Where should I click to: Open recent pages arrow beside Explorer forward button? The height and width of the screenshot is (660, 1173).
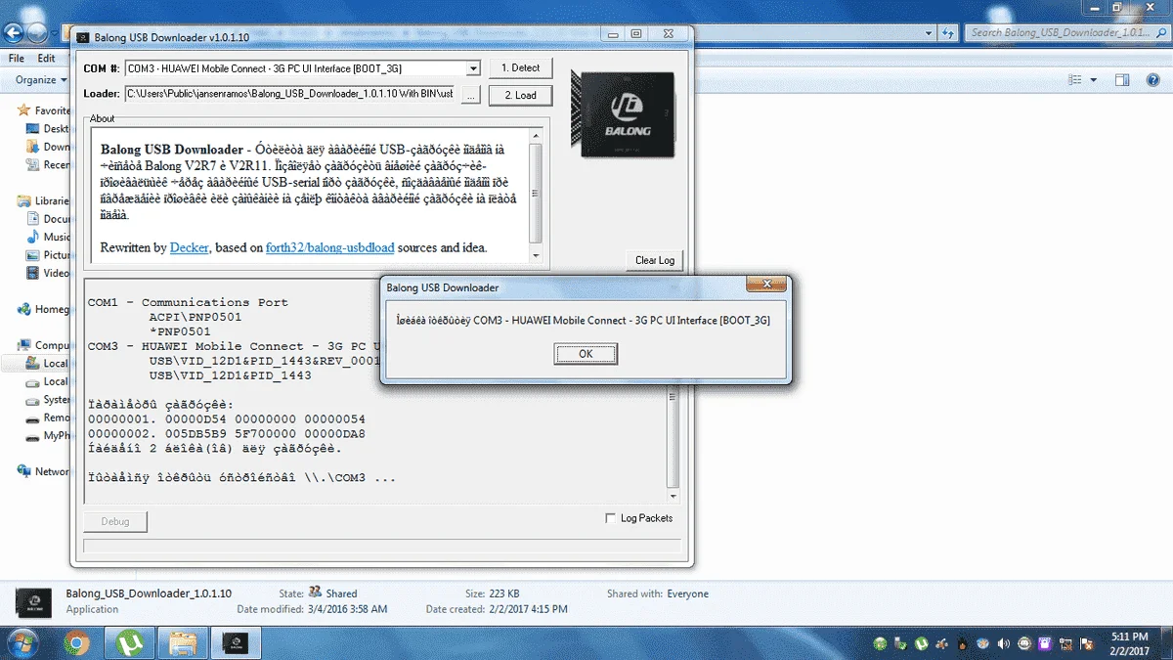point(56,33)
